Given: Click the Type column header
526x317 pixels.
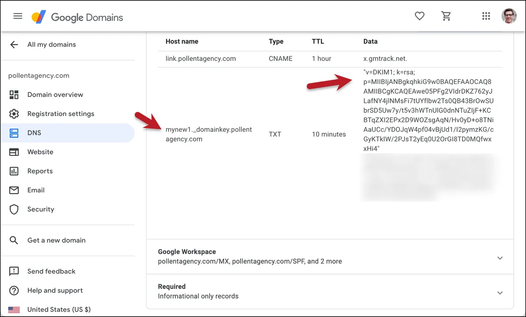Looking at the screenshot, I should pos(276,42).
